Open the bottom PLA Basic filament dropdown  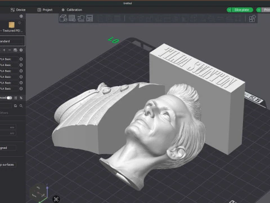[9, 89]
